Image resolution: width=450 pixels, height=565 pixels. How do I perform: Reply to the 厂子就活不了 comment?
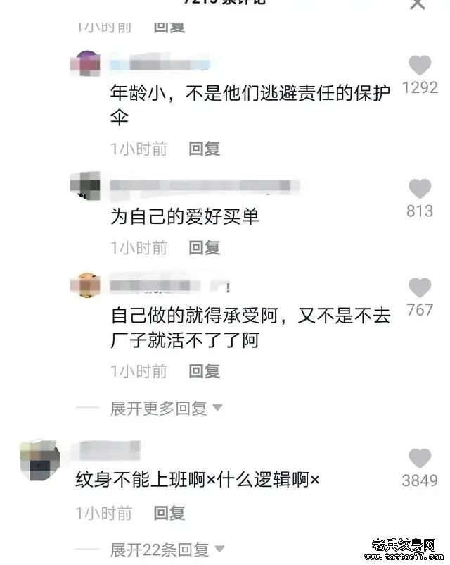205,371
